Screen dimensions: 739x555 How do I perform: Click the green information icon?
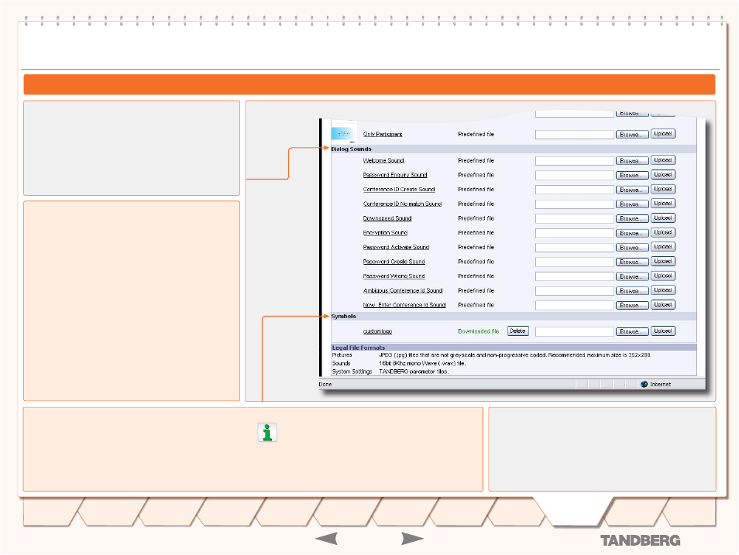(x=267, y=433)
